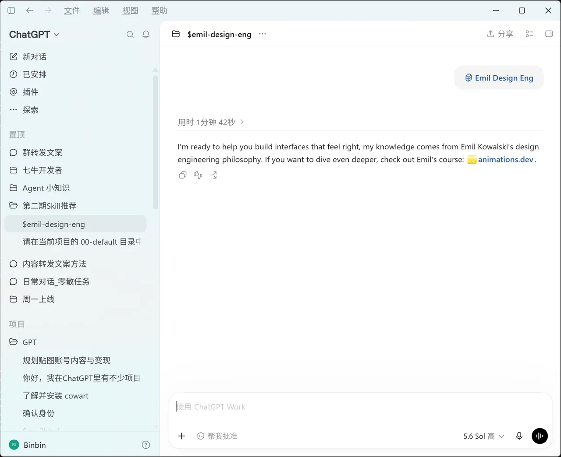Open the 编辑 menu
The width and height of the screenshot is (561, 457).
101,11
